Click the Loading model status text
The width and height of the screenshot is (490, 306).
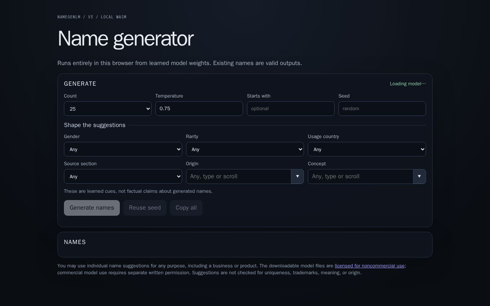pos(408,84)
